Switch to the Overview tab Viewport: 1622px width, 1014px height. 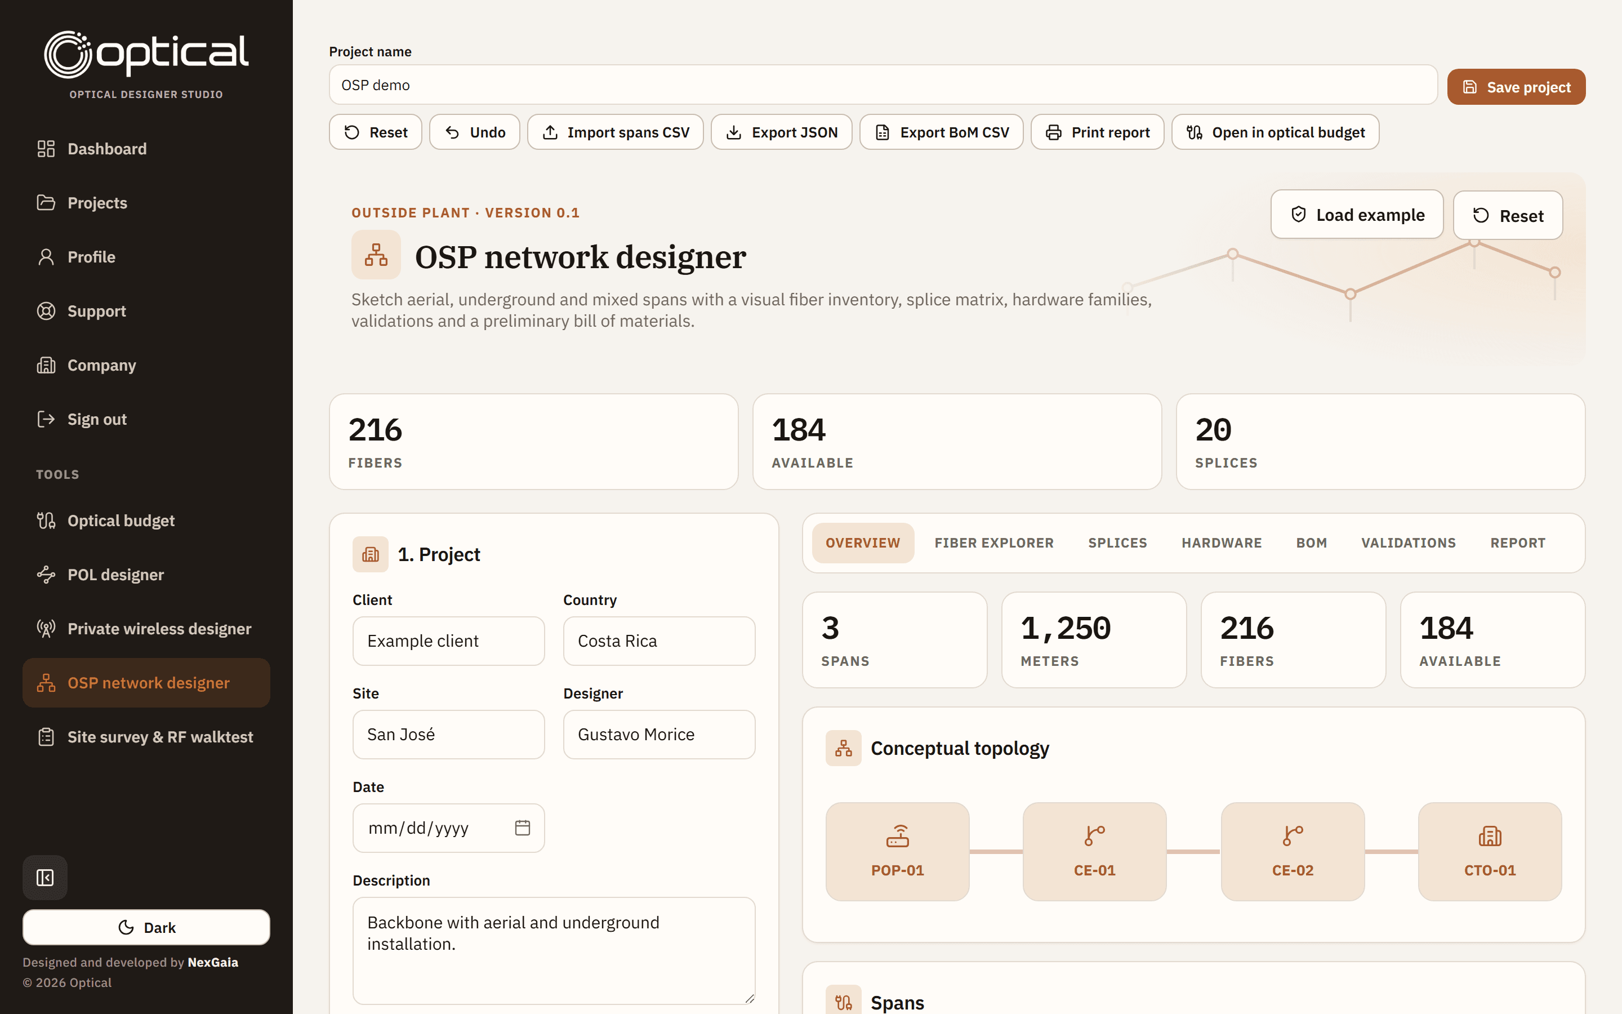863,542
